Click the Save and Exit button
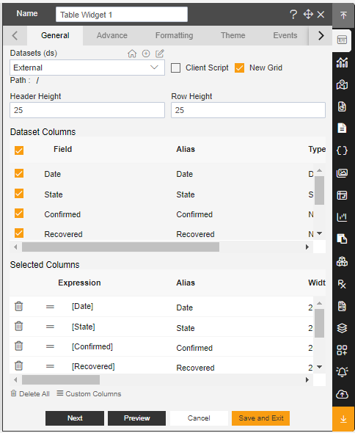Image resolution: width=355 pixels, height=433 pixels. (261, 418)
